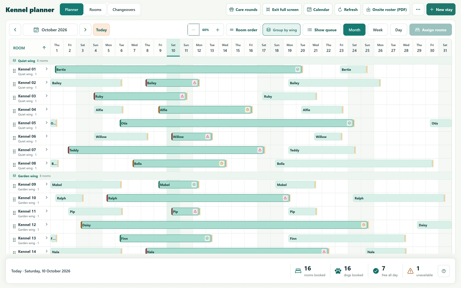Switch to Week view
The width and height of the screenshot is (461, 288).
(378, 30)
